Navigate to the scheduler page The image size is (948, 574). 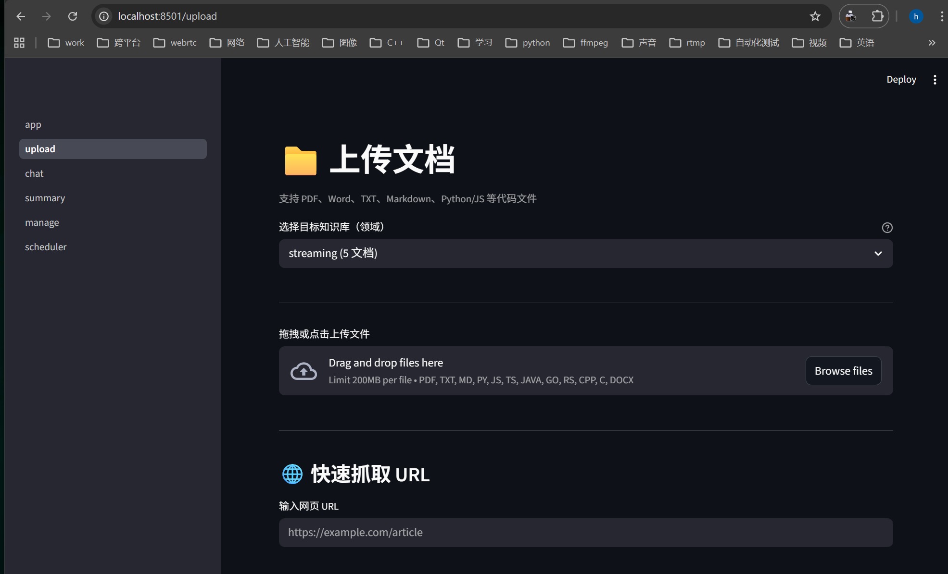pos(46,247)
